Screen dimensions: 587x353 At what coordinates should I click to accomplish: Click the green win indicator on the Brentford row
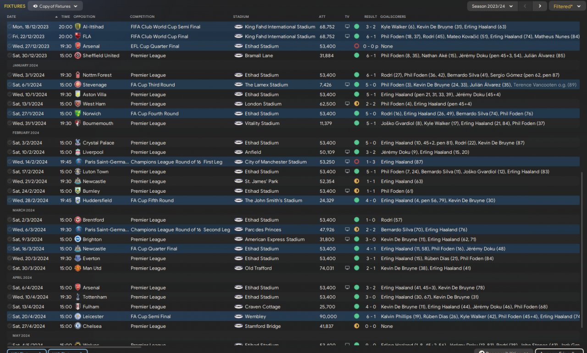356,220
